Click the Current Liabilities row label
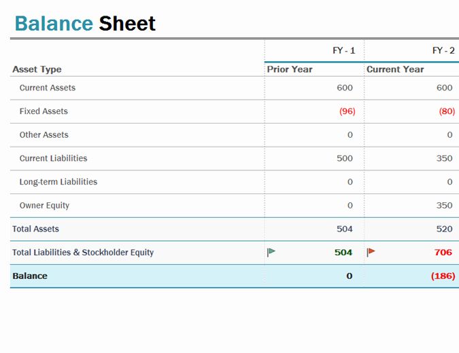The width and height of the screenshot is (459, 353). point(53,158)
